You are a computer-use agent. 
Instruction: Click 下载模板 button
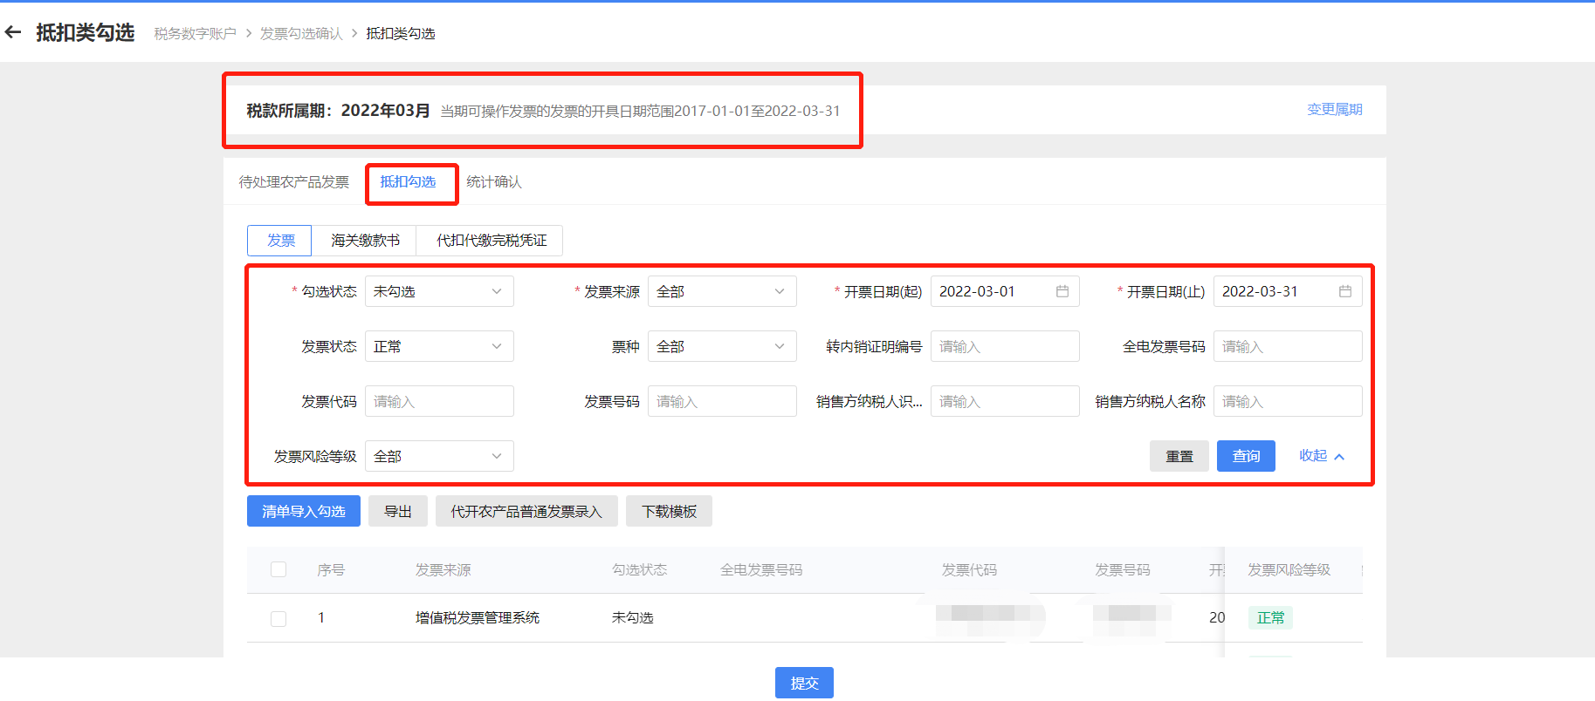669,511
